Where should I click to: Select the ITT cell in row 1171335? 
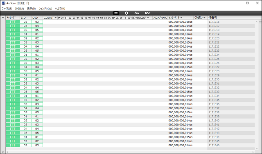(13, 100)
